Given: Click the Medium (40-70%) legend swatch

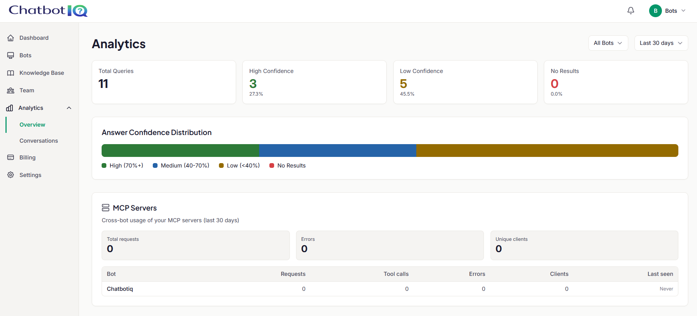Looking at the screenshot, I should coord(155,166).
